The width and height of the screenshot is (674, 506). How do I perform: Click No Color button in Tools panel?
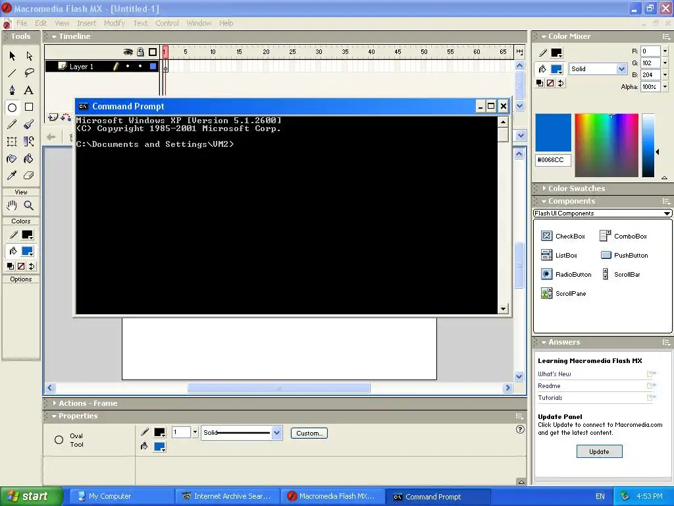(21, 266)
